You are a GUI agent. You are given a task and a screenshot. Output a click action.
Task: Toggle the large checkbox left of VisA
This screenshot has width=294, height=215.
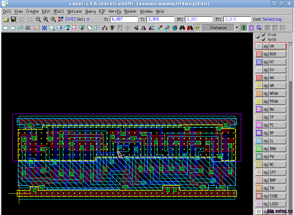[258, 37]
